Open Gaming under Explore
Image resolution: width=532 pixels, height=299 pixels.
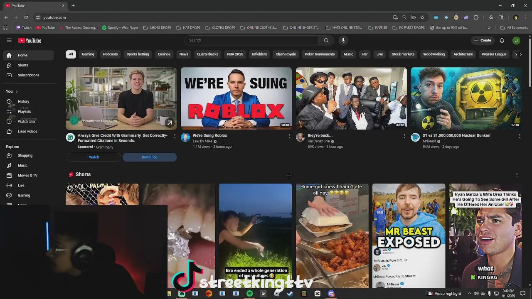[29, 195]
